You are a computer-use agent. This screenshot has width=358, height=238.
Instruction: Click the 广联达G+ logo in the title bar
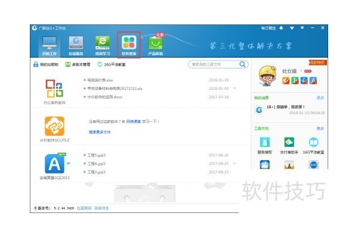point(35,28)
